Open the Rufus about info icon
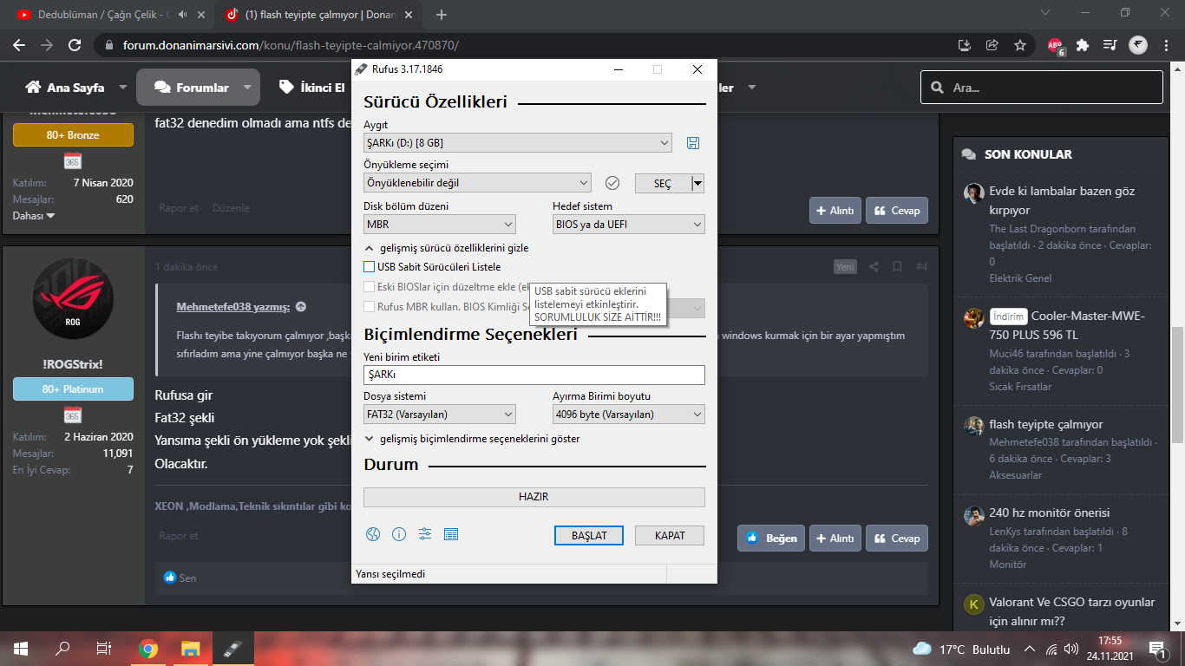 (399, 534)
